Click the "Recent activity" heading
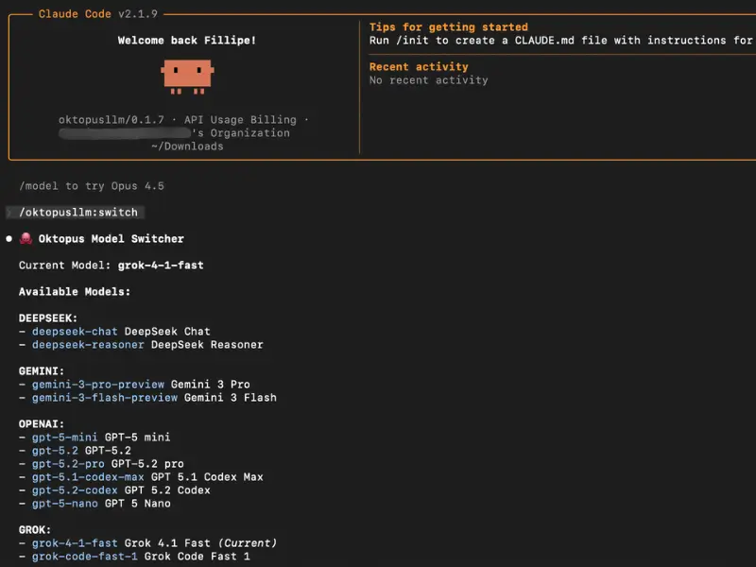756x567 pixels. [419, 67]
